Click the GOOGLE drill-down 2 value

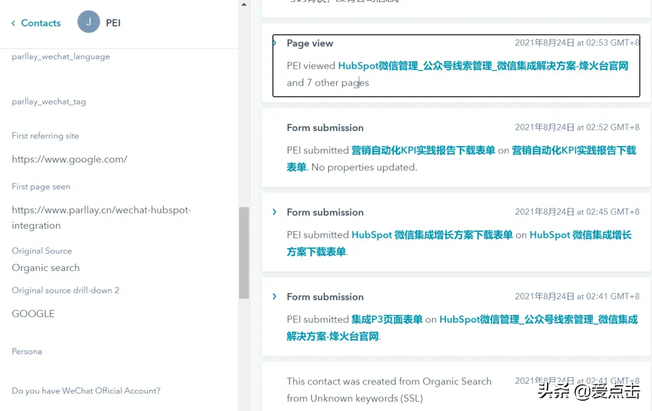point(33,313)
